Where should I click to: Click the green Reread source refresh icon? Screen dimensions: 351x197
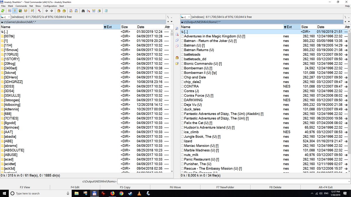click(x=3, y=11)
